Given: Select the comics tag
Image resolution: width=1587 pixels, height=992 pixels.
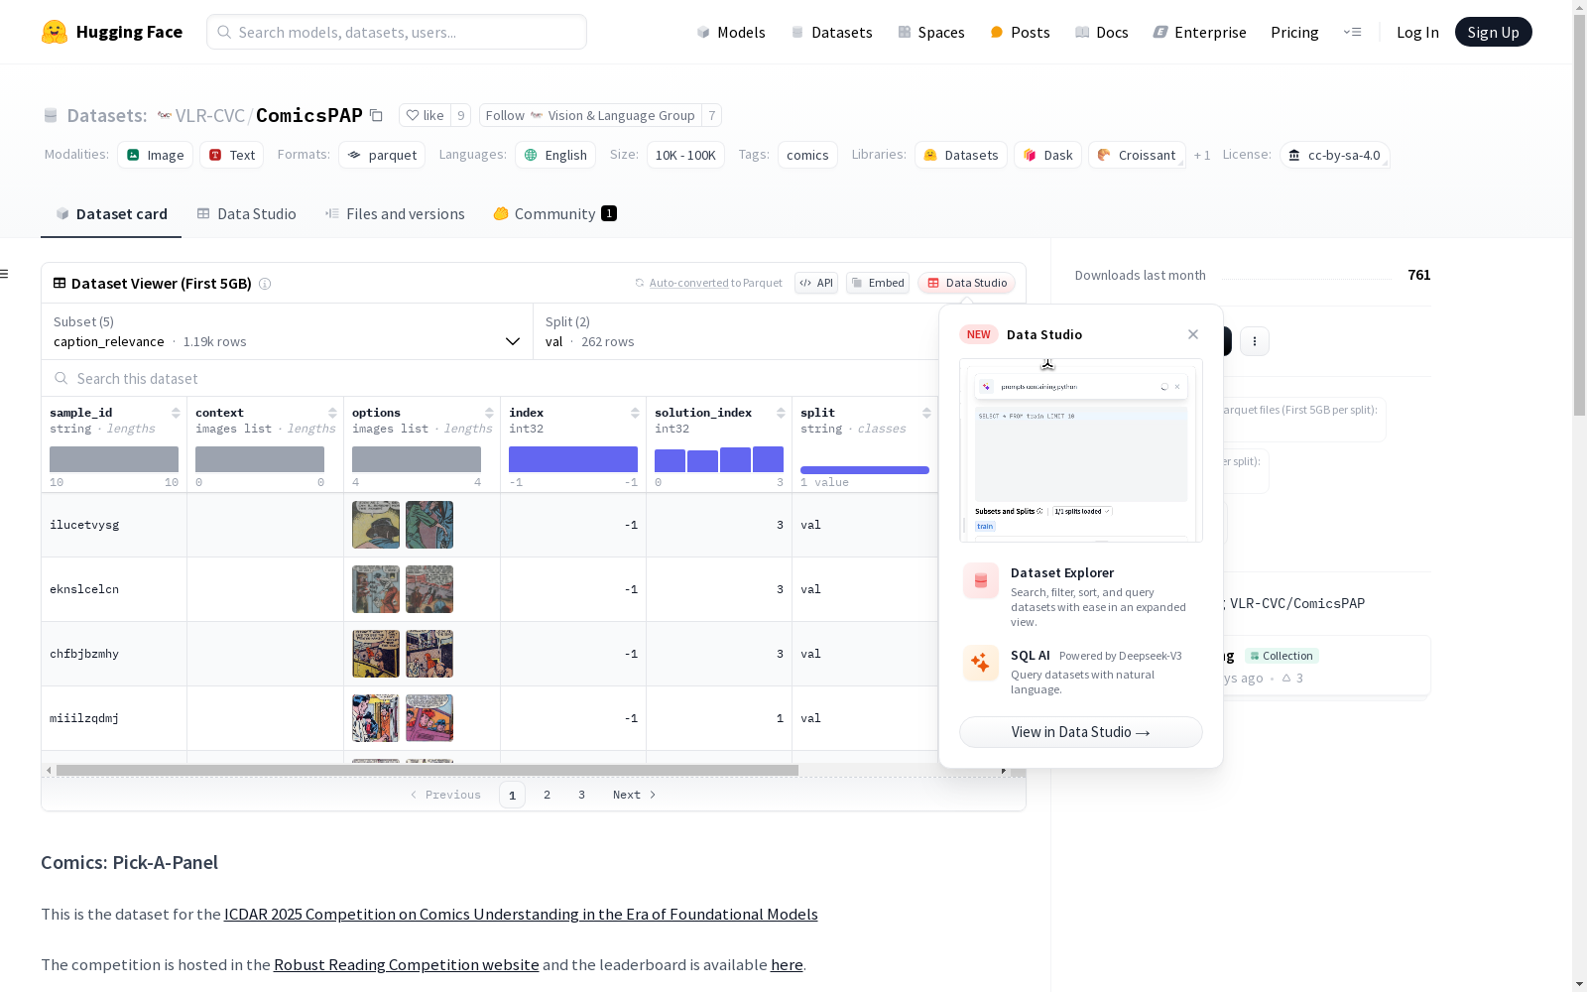Looking at the screenshot, I should click(x=807, y=155).
